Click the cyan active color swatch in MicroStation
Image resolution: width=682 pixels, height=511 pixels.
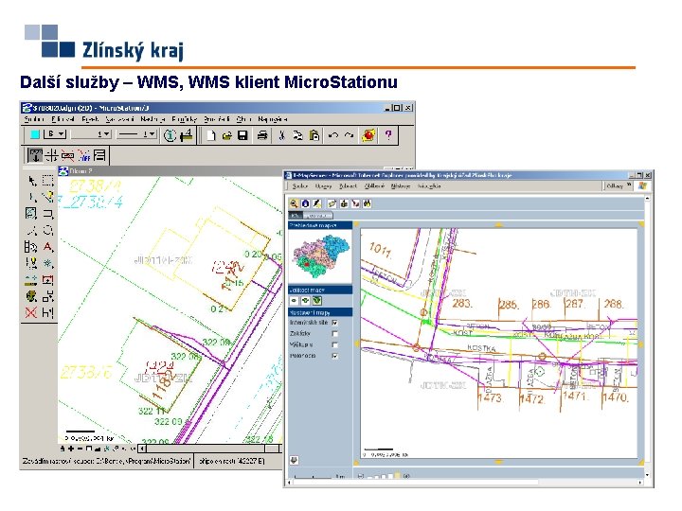pyautogui.click(x=35, y=134)
